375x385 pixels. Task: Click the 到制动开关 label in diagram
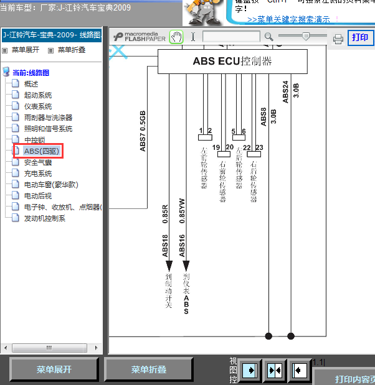tap(168, 290)
